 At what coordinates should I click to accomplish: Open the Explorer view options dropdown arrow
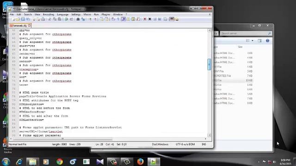[x=253, y=41]
